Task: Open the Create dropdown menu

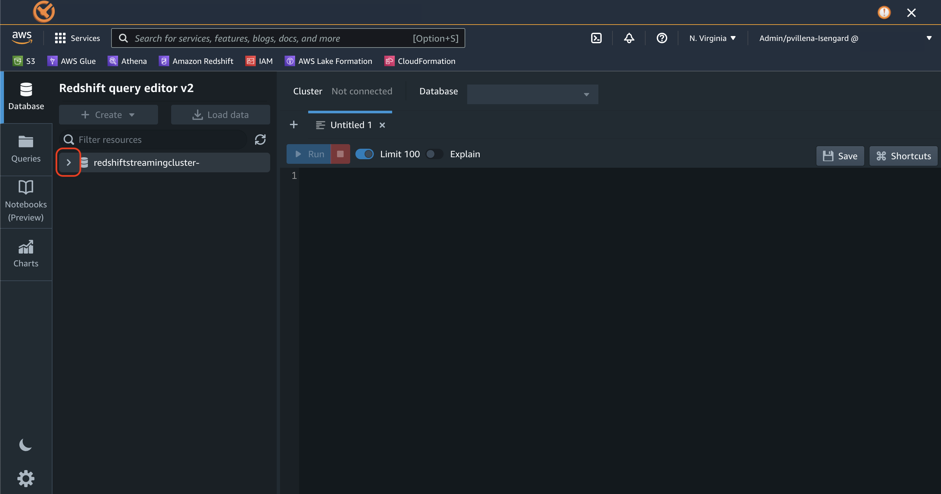Action: point(108,115)
